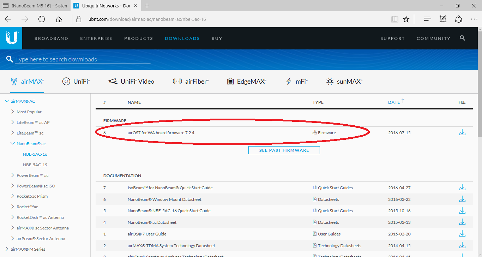Select the airFiber category tab
The width and height of the screenshot is (482, 257).
pos(191,82)
